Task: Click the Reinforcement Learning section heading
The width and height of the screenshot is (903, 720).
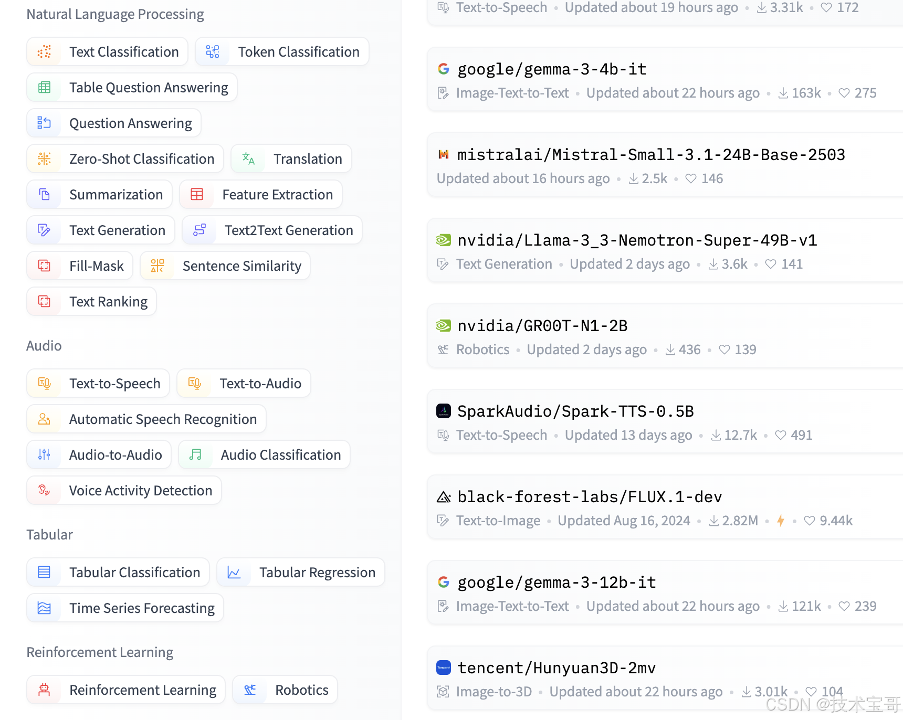Action: tap(100, 652)
